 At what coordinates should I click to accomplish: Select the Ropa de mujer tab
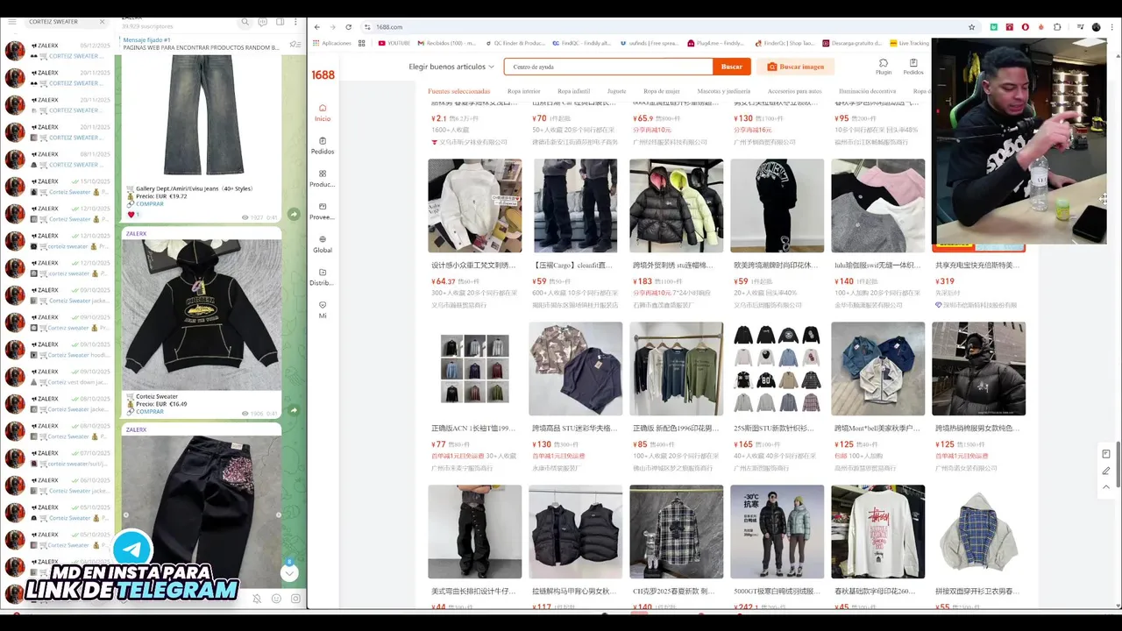662,91
